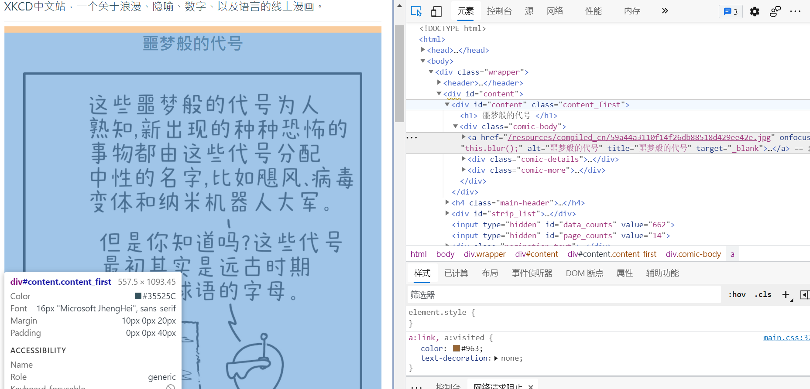Expand the strip_list div node

(x=447, y=213)
